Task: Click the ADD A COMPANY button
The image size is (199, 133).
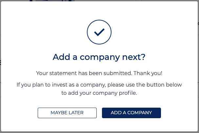Action: [x=131, y=113]
